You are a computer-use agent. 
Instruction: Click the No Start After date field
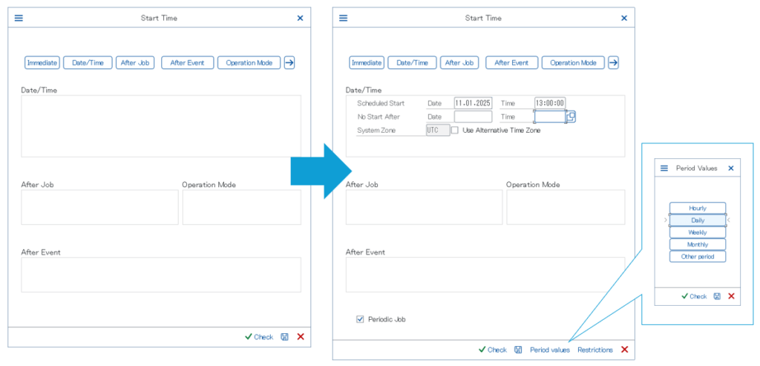[x=473, y=117]
